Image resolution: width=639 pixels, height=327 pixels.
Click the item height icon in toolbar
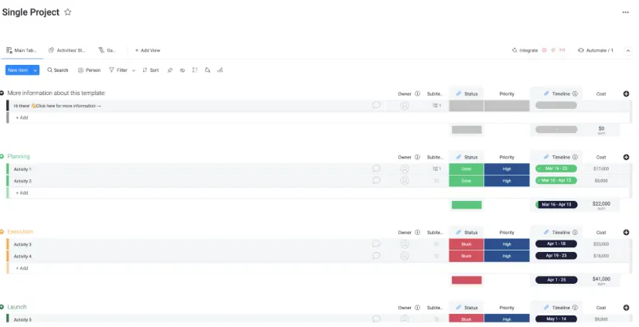pyautogui.click(x=195, y=70)
